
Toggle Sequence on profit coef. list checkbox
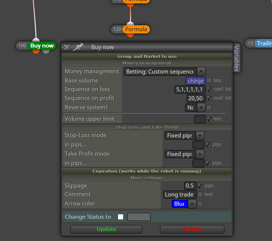coord(209,98)
